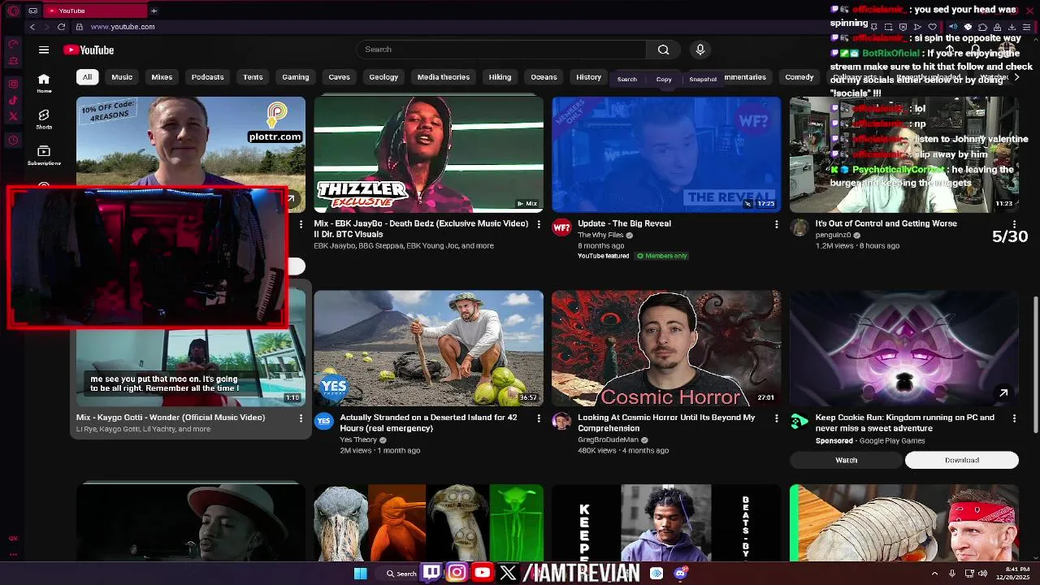Open the Opera menu logo button
Screen dimensions: 1040x585
click(12, 11)
